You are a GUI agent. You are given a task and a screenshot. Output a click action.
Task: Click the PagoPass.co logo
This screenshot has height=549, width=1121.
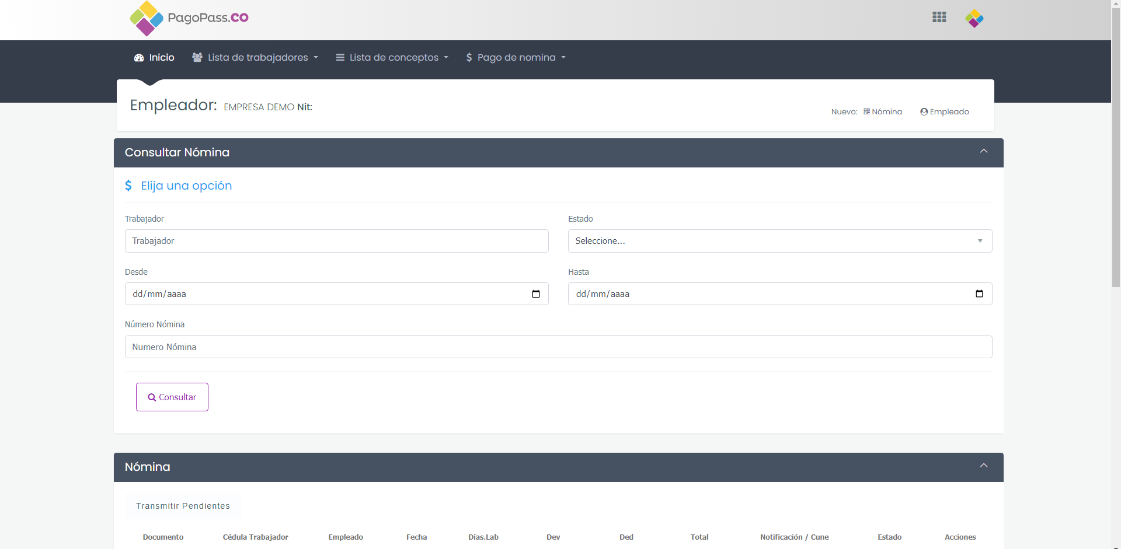[189, 18]
